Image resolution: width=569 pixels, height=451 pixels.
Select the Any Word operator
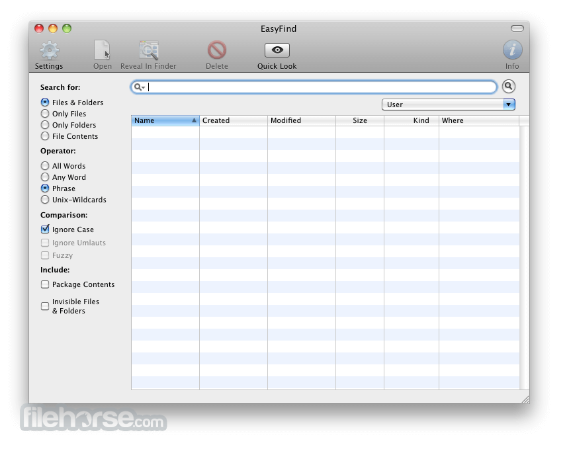[45, 177]
